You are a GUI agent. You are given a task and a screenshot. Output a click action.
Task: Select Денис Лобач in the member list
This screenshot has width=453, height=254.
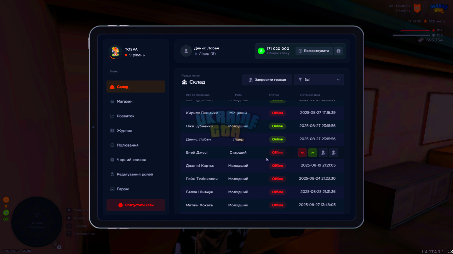pyautogui.click(x=198, y=139)
